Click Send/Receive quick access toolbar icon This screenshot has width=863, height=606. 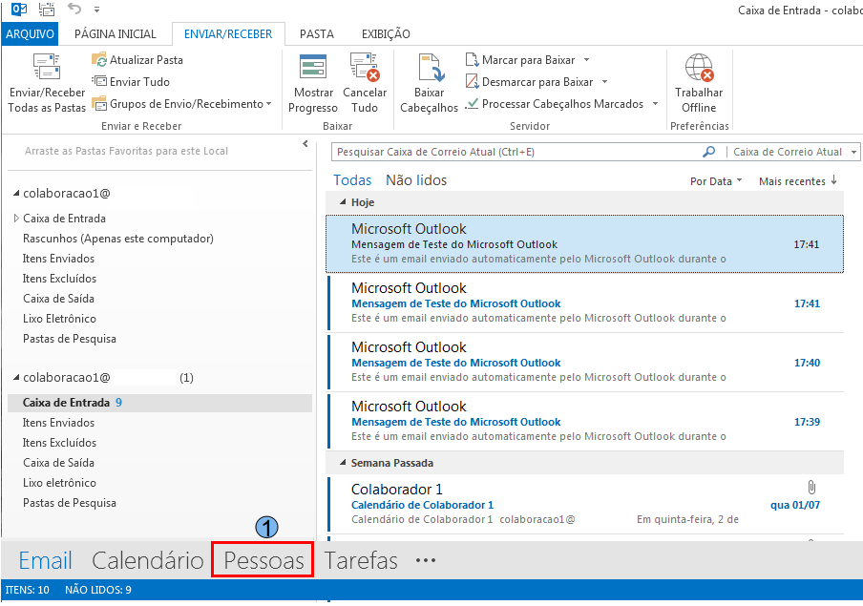[x=47, y=9]
